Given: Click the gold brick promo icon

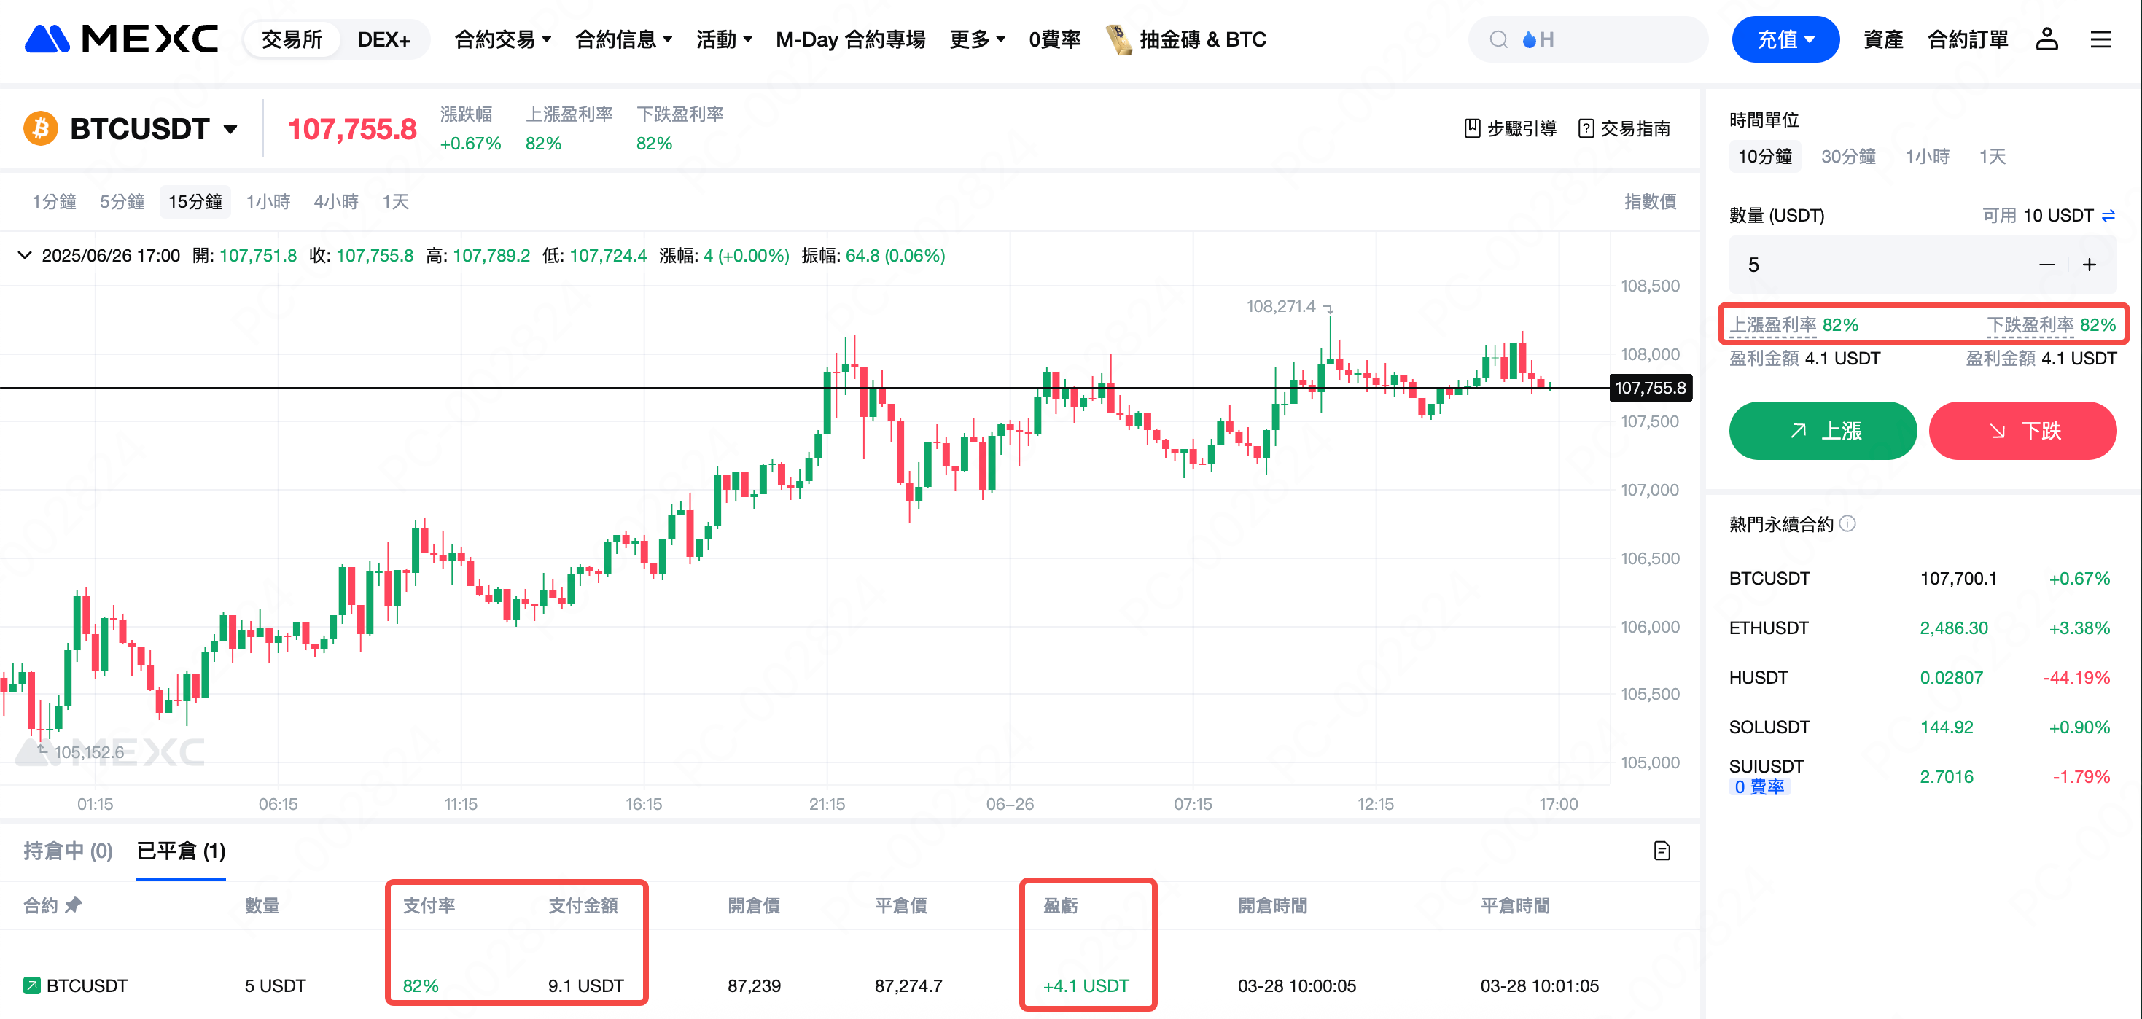Looking at the screenshot, I should 1118,39.
